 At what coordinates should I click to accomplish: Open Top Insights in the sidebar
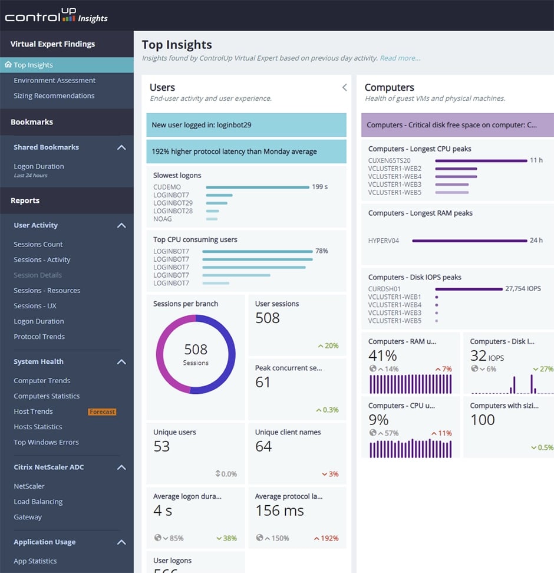[67, 65]
